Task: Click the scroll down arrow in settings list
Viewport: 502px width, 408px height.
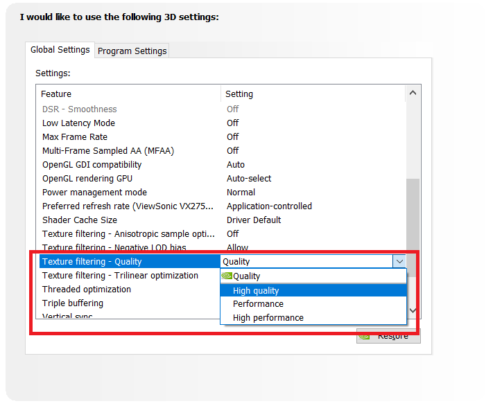Action: (413, 310)
